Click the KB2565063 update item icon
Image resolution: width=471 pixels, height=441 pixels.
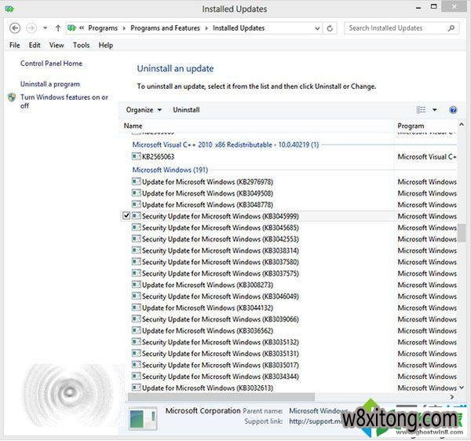(x=137, y=156)
